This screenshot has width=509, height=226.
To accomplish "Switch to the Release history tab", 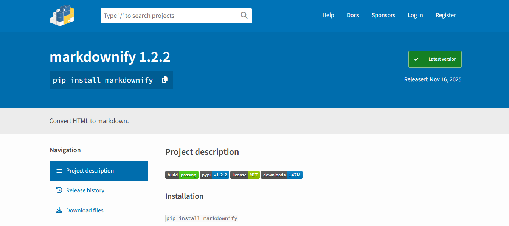I will [x=85, y=190].
